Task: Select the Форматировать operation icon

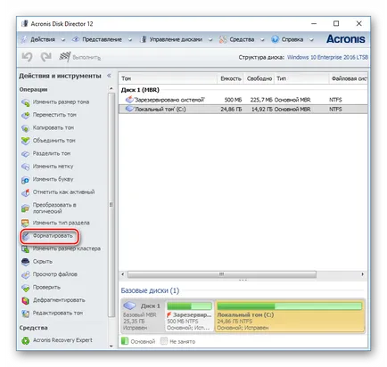Action: pos(26,236)
